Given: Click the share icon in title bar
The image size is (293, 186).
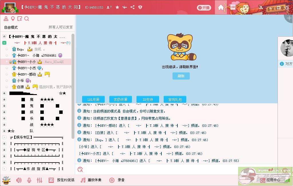Looking at the screenshot, I should 132,7.
